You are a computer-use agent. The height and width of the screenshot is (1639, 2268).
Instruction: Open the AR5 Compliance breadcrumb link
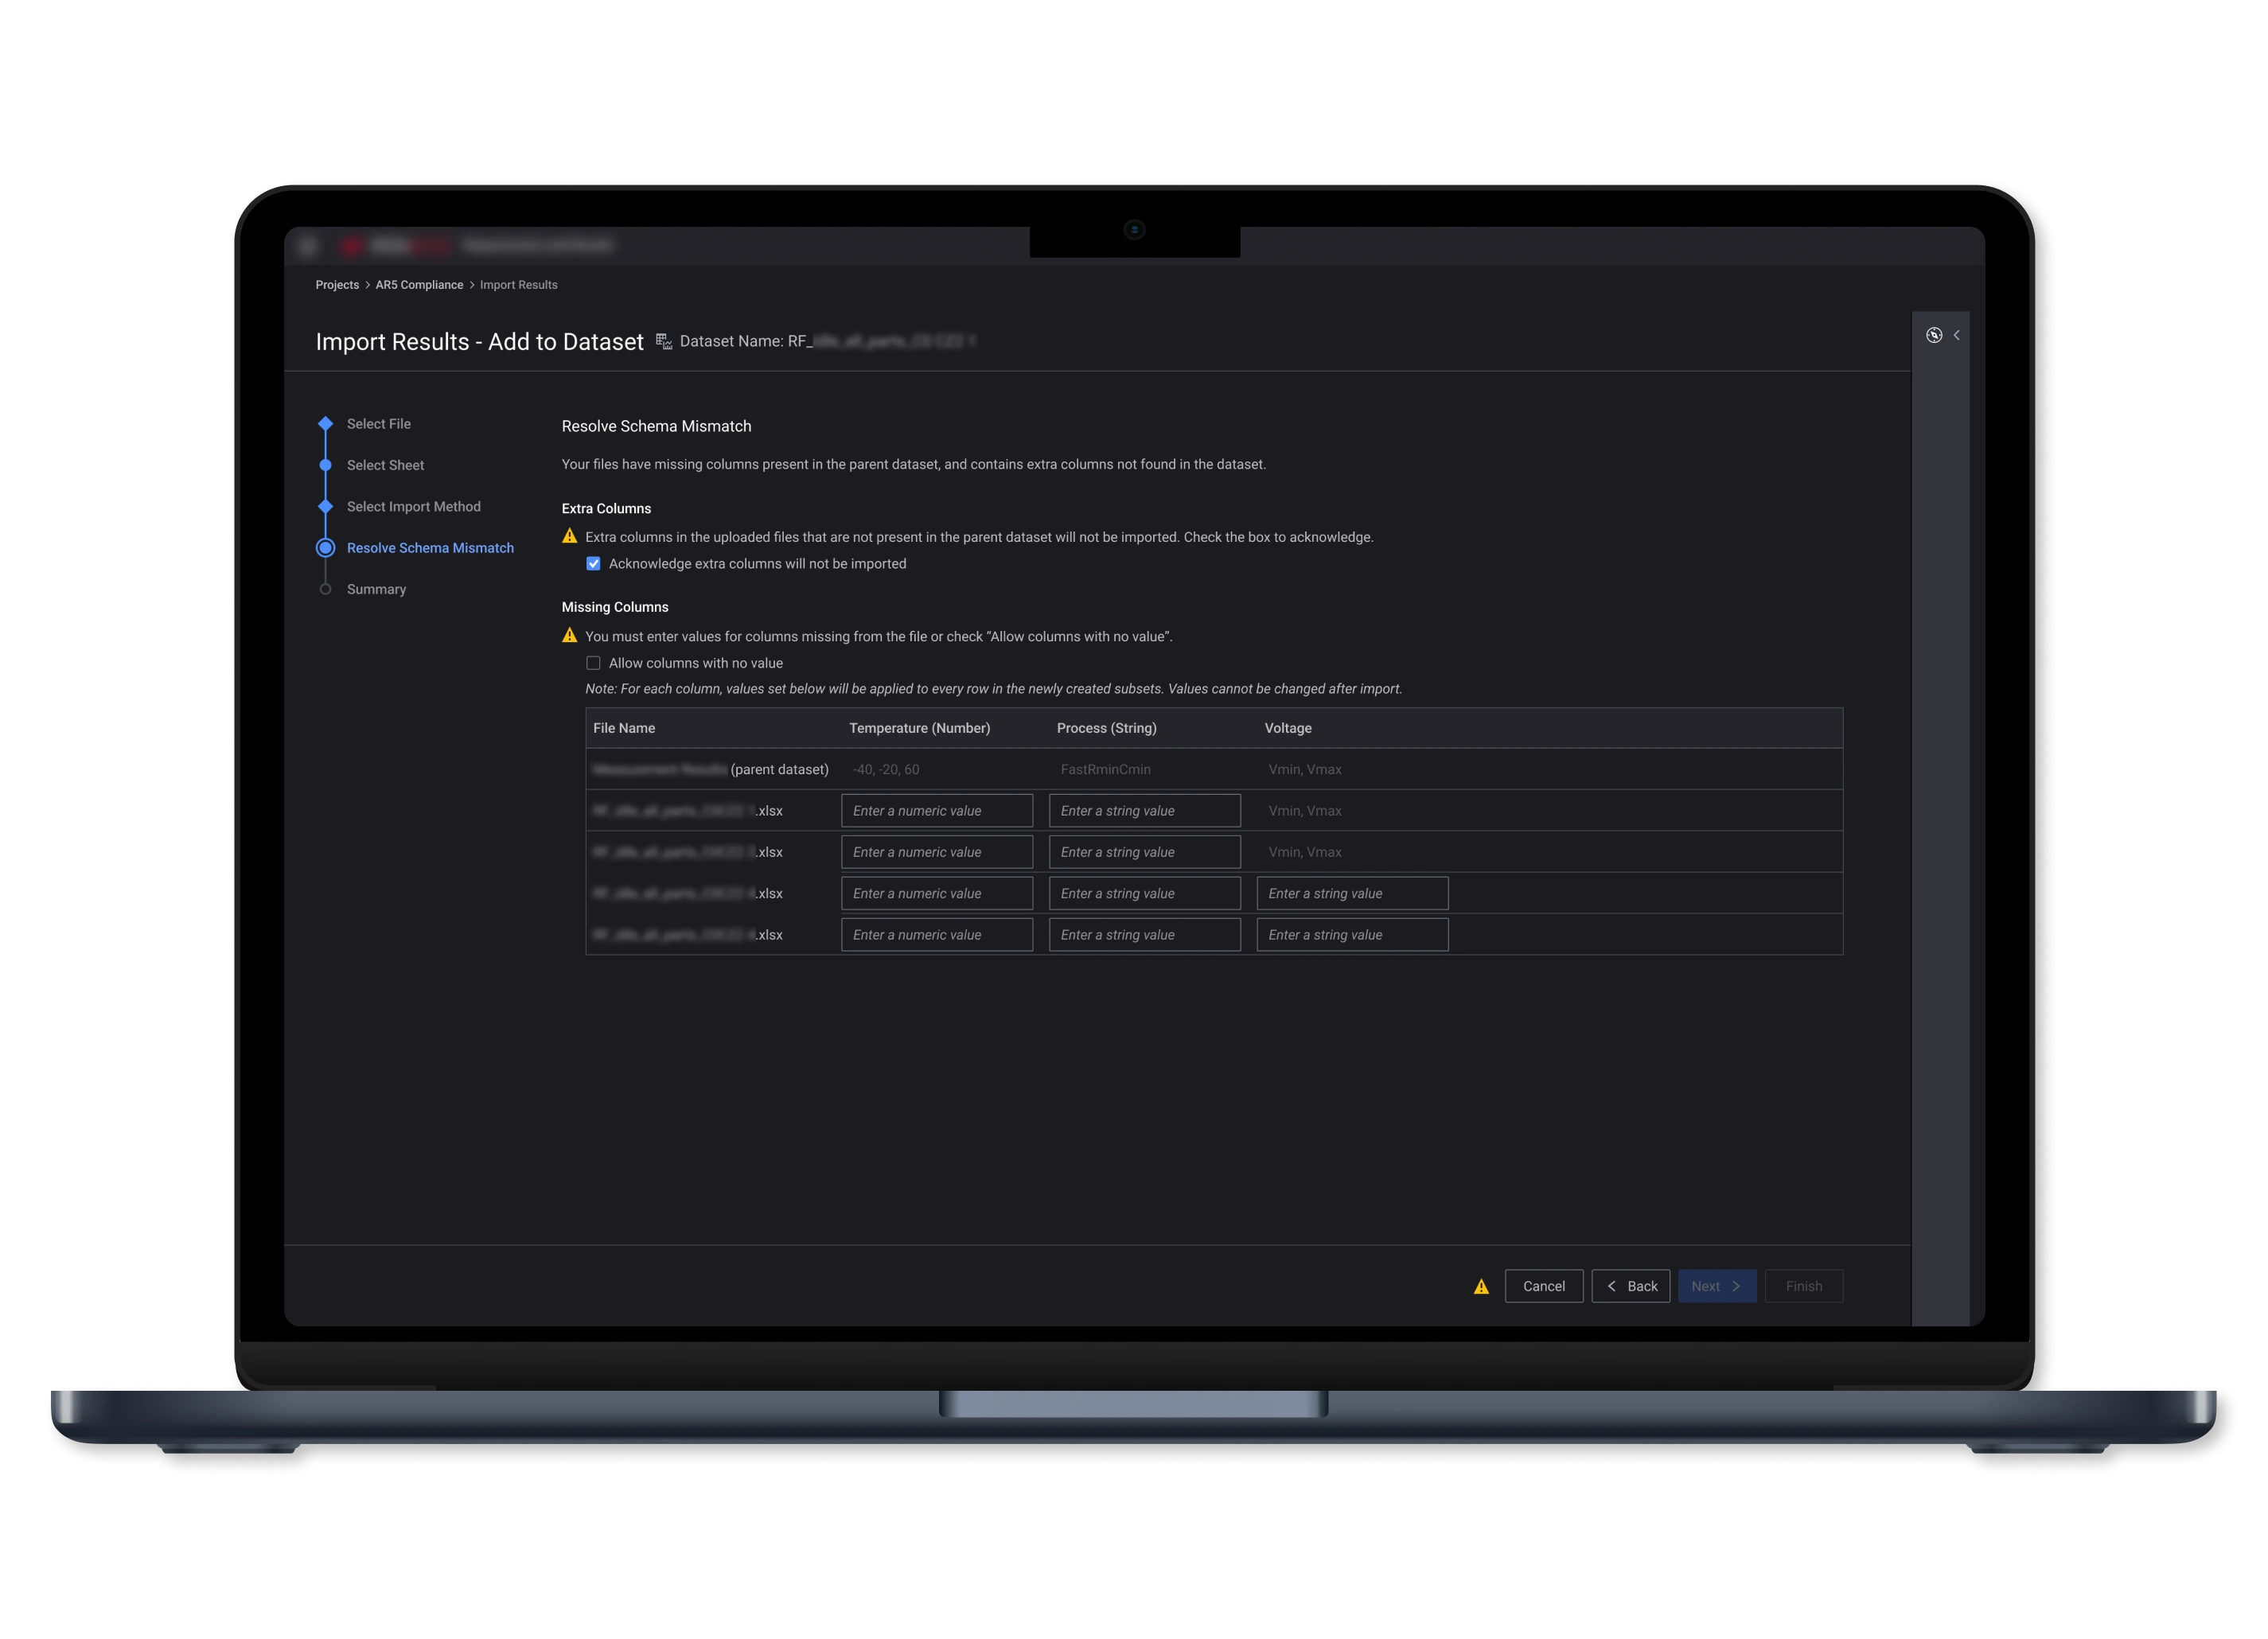coord(419,285)
